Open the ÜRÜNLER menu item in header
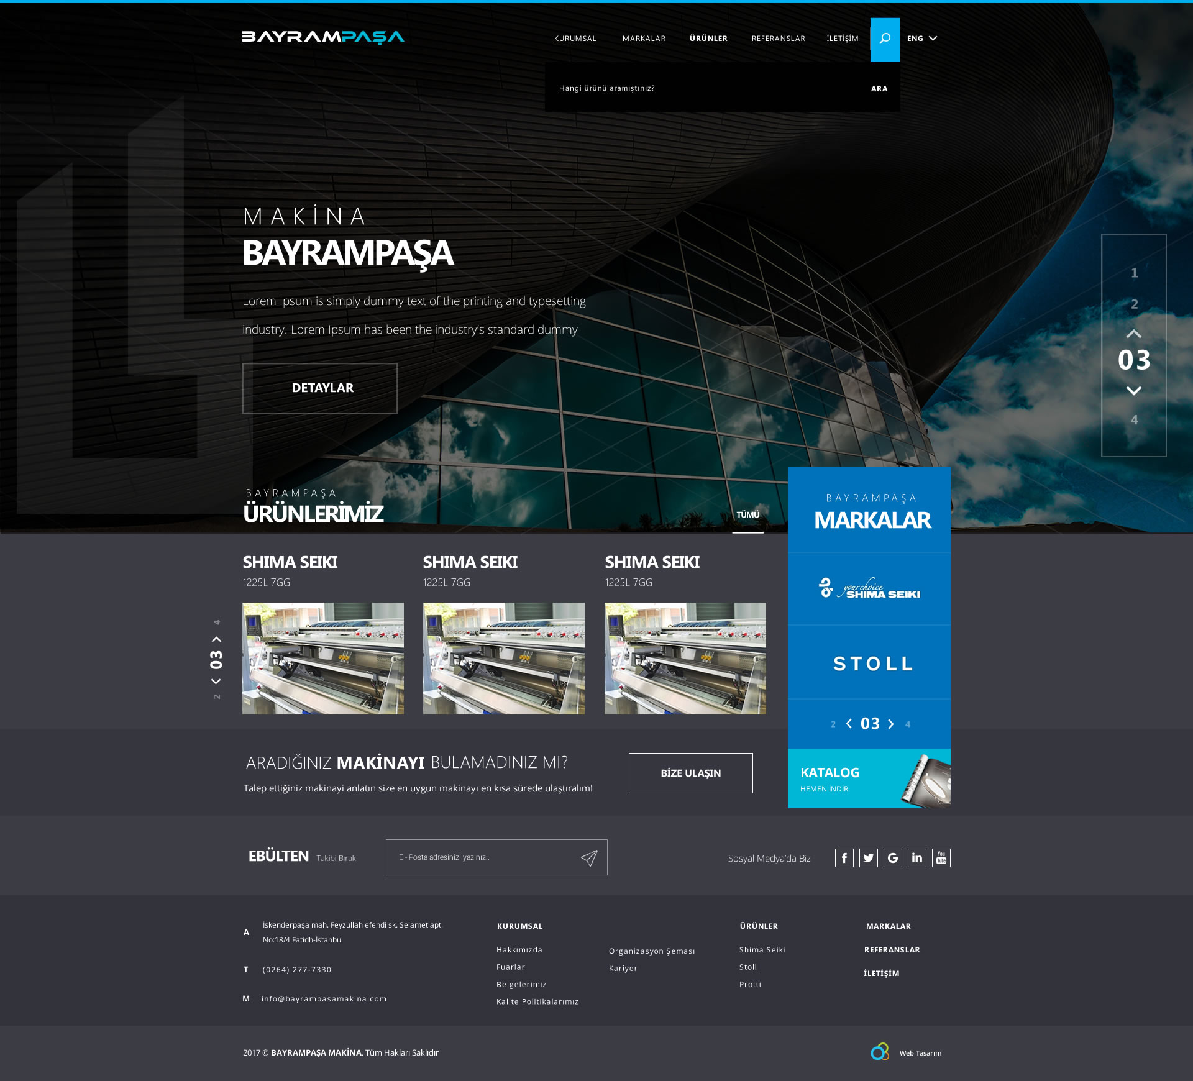Viewport: 1193px width, 1081px height. 708,39
